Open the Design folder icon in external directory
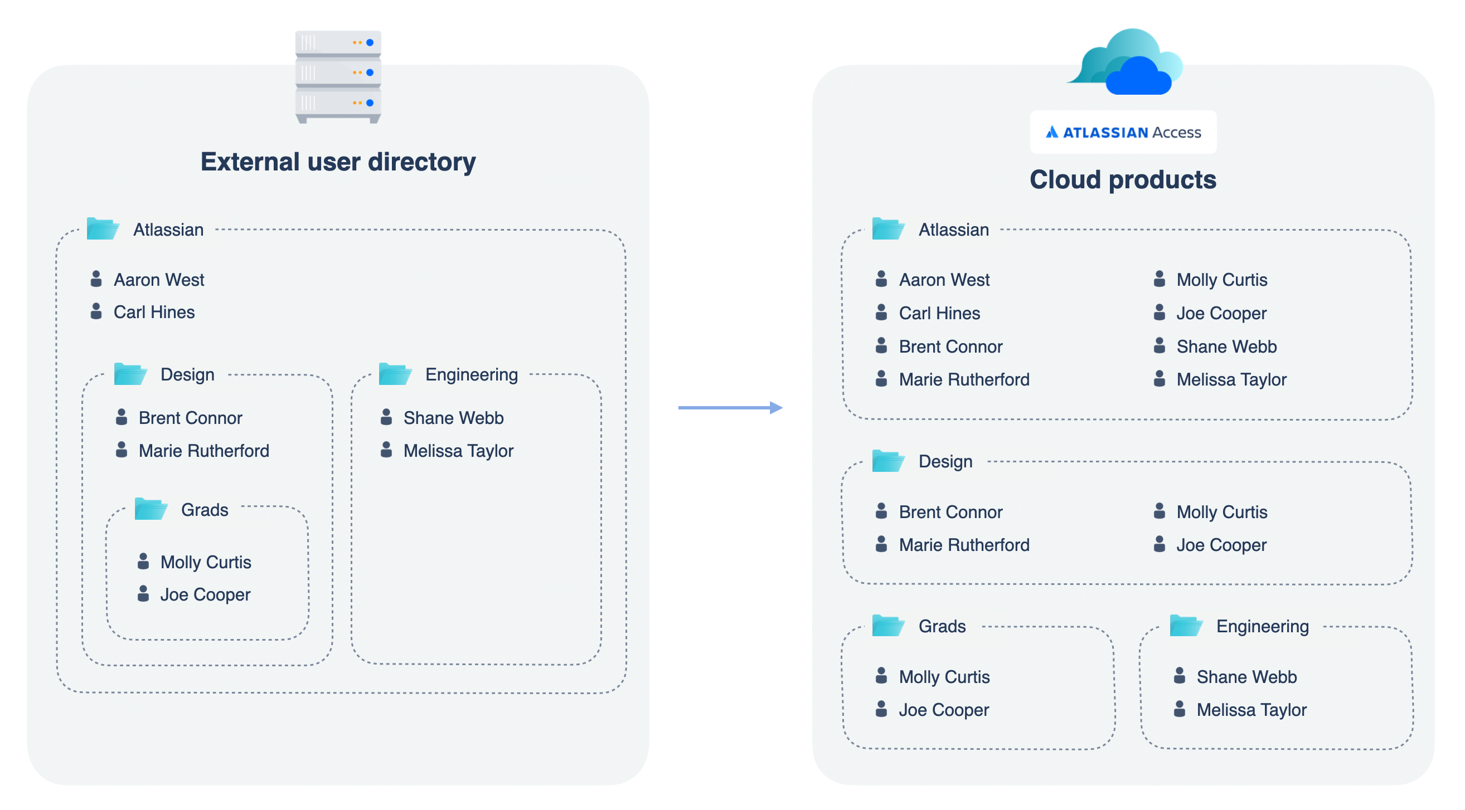1465x810 pixels. point(132,373)
